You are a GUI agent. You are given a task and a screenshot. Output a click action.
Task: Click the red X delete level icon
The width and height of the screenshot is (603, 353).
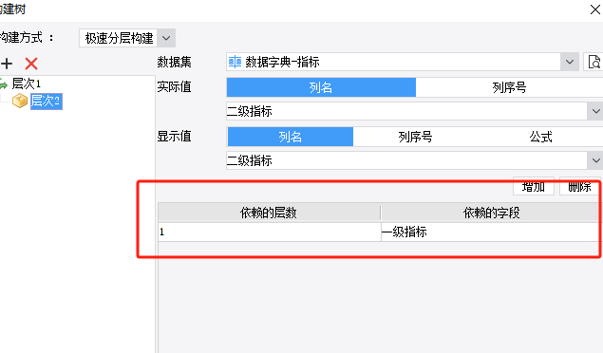pos(31,64)
